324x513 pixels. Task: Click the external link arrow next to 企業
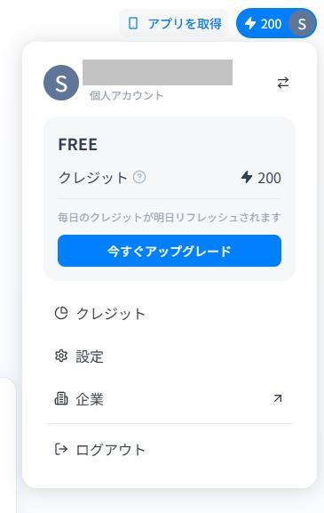point(278,398)
